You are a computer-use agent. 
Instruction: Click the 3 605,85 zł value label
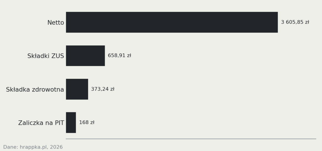click(295, 22)
